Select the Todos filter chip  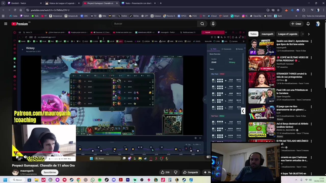coord(253,34)
